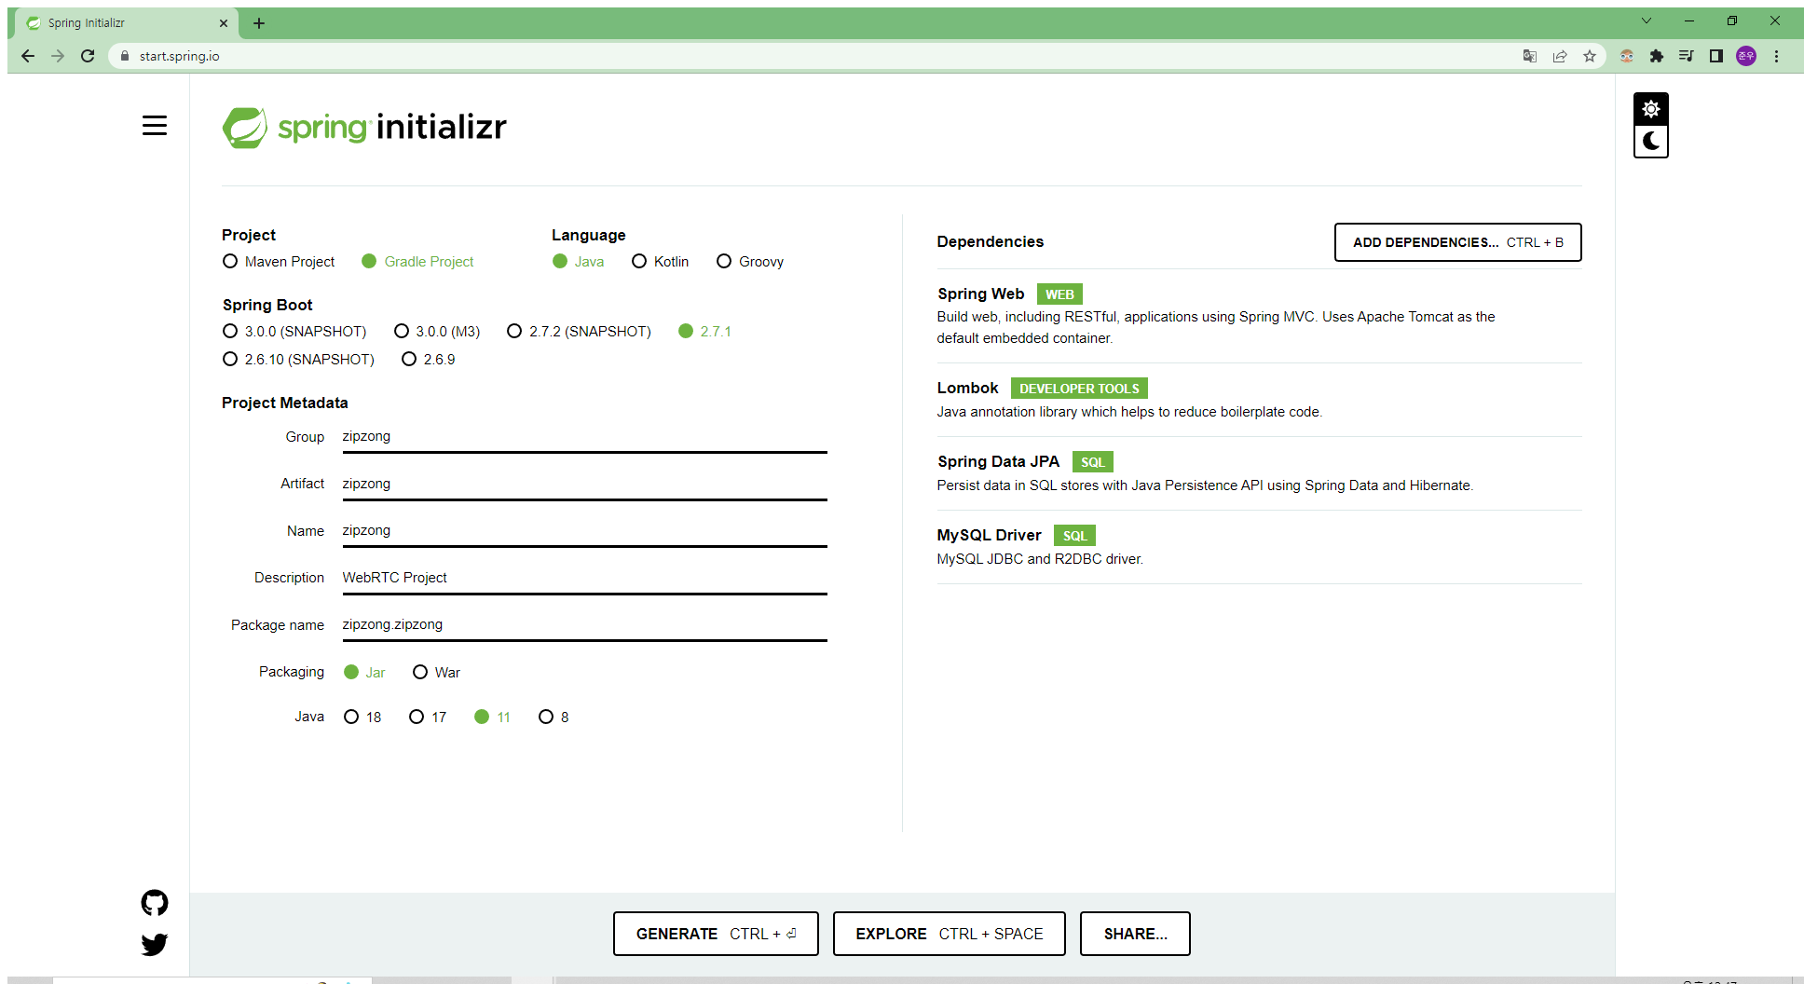
Task: Select the MySQL Driver dependency
Action: tap(1258, 547)
